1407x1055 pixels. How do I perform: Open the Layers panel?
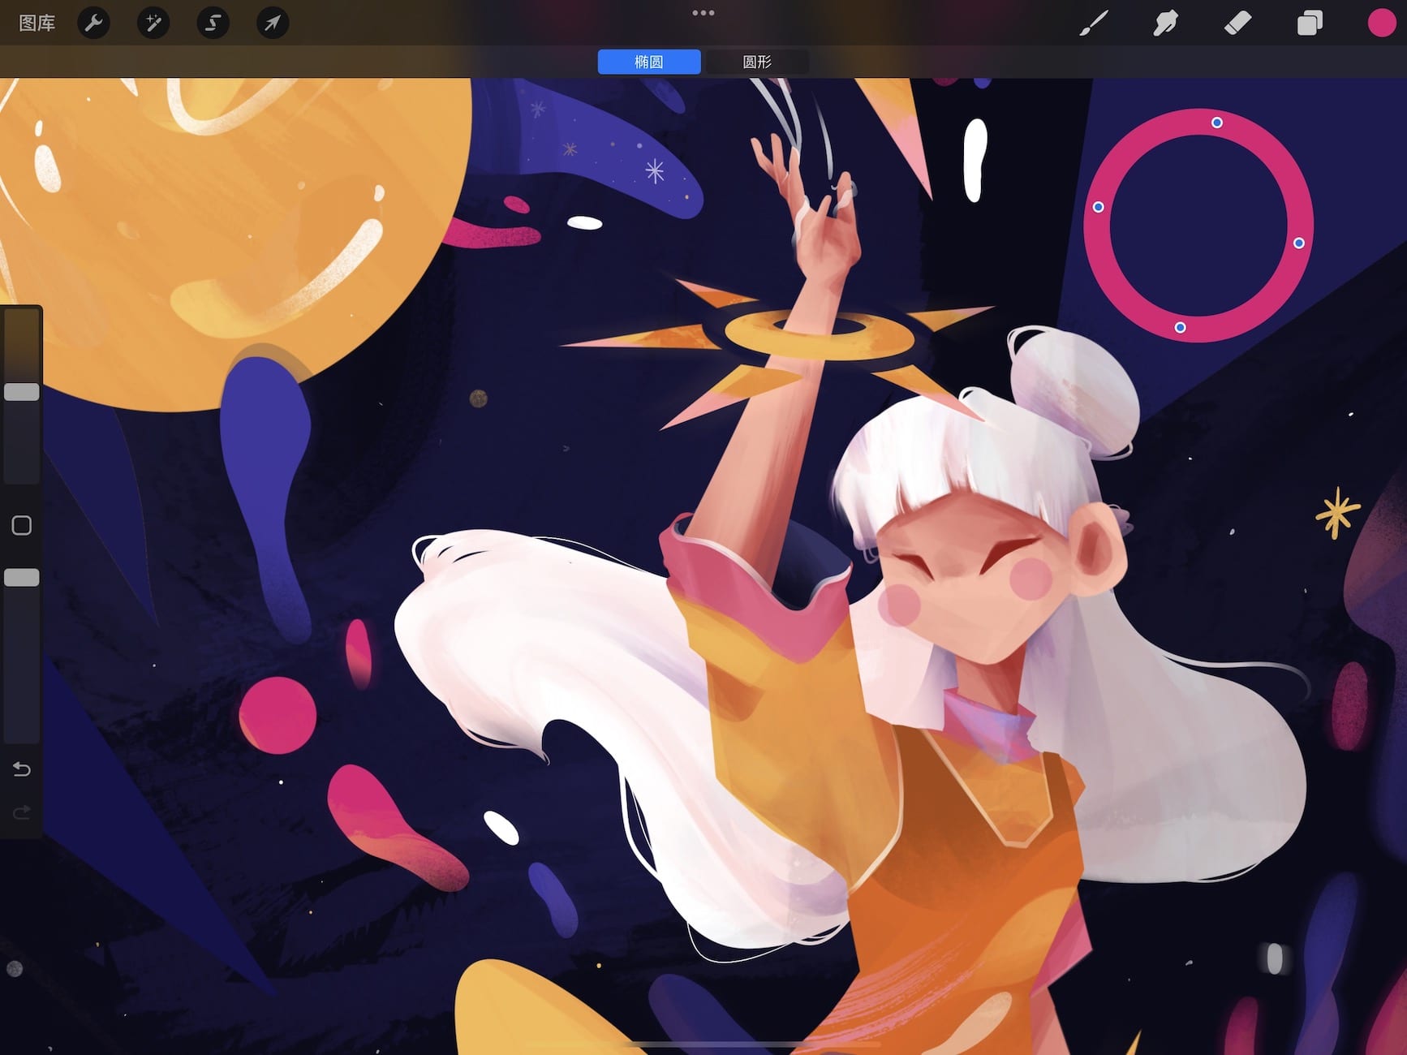click(1310, 23)
